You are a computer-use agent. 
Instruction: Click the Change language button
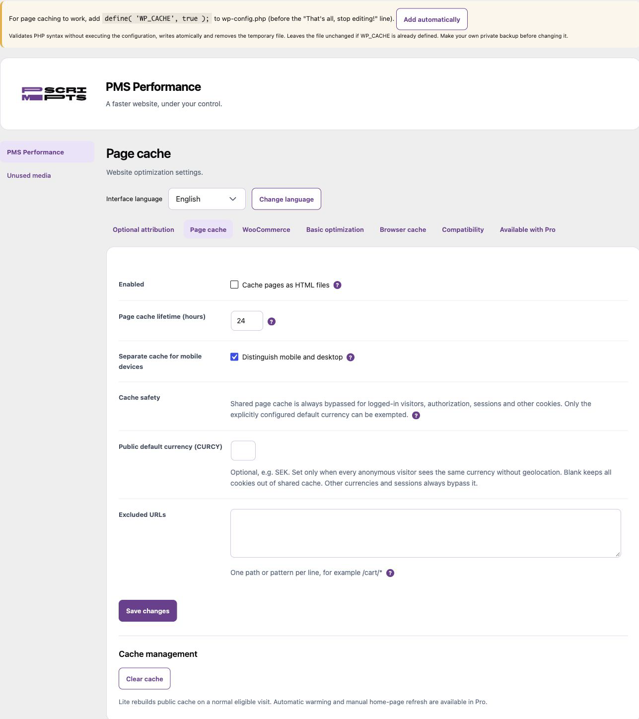[x=286, y=199]
